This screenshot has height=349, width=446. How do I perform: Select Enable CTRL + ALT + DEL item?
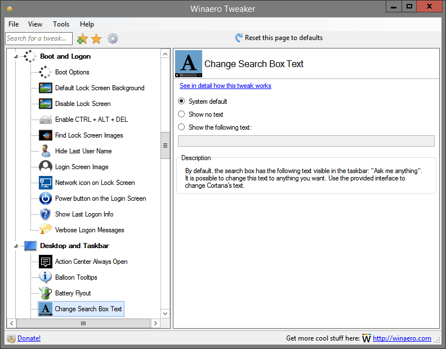click(x=91, y=120)
